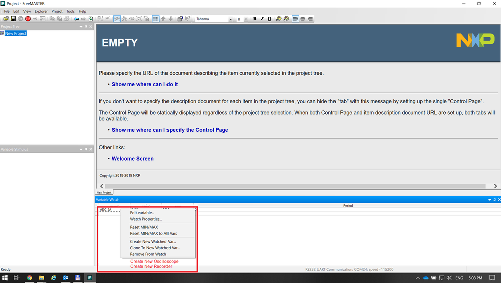Click the second find icon before alignment buttons
Screen dimensions: 501x283
coord(286,19)
